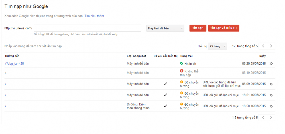Open details chevron for the 18:51 16/07/2015 row
The image size is (285, 134).
271,95
